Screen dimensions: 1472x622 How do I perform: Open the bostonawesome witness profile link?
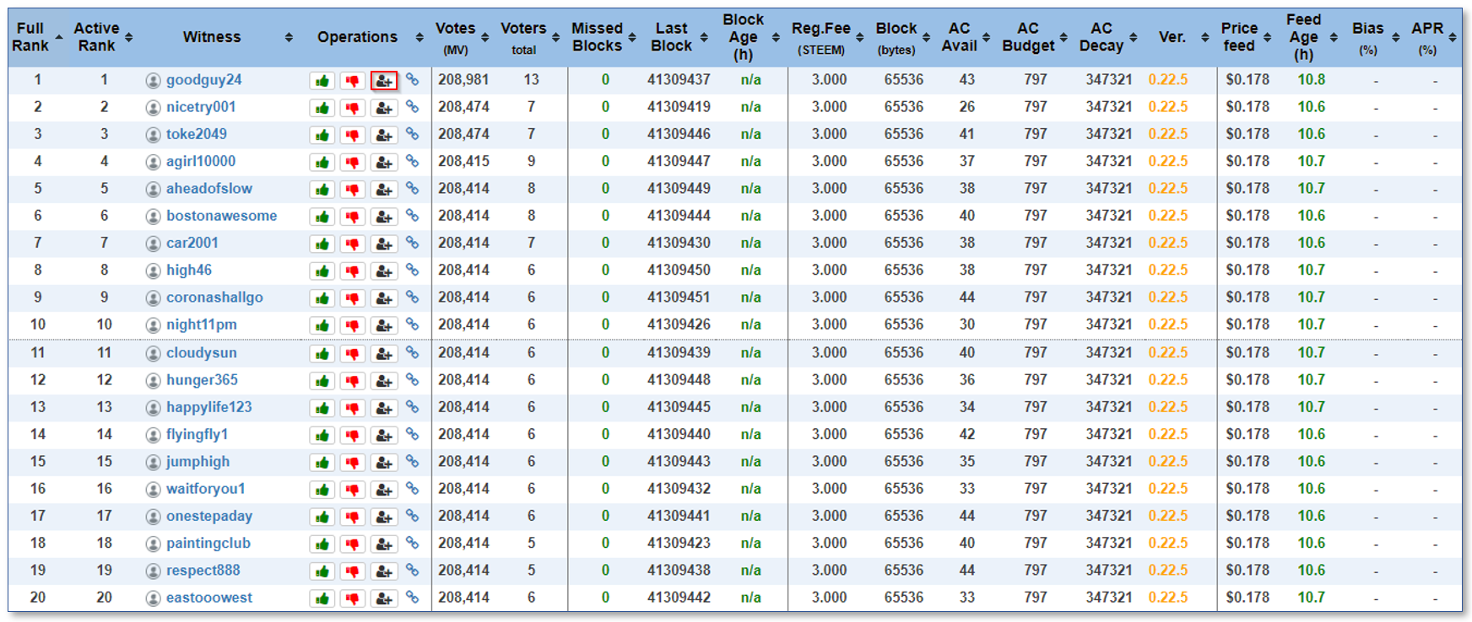point(221,216)
